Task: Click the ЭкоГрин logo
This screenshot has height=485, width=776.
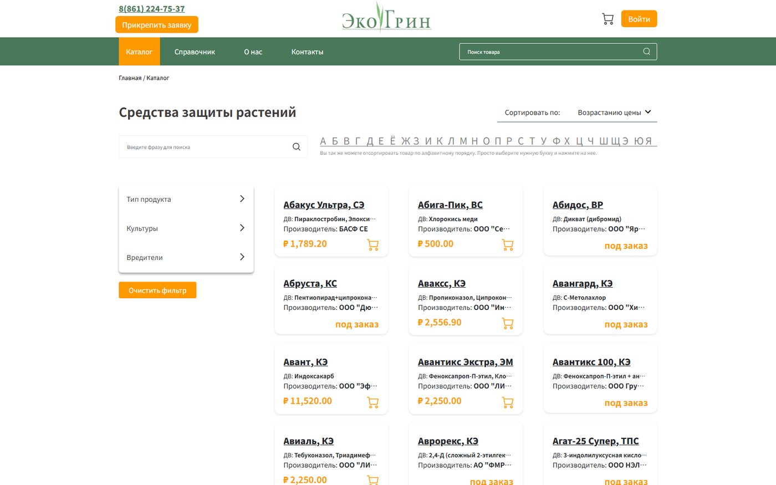Action: pos(386,18)
